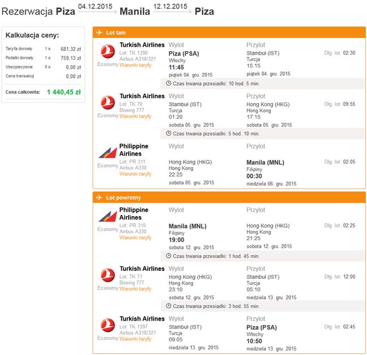This screenshot has width=367, height=355.
Task: Click Airbus A330 aircraft on flight PR 310
Action: [133, 231]
